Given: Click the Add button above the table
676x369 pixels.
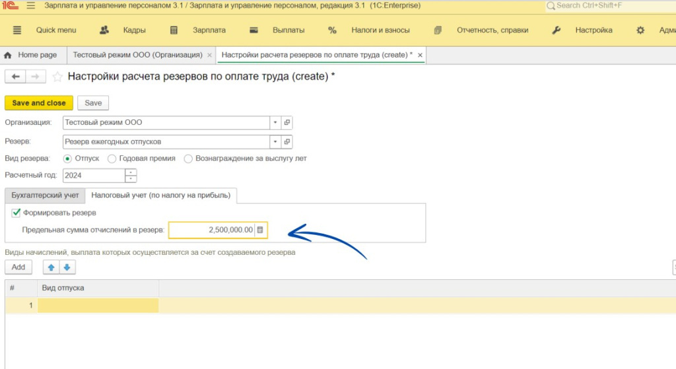Looking at the screenshot, I should [x=18, y=267].
